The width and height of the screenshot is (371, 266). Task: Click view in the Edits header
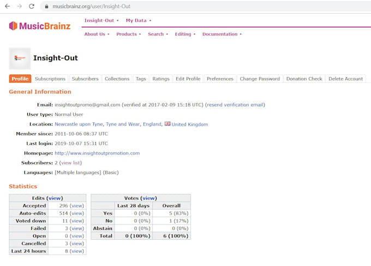coord(55,198)
